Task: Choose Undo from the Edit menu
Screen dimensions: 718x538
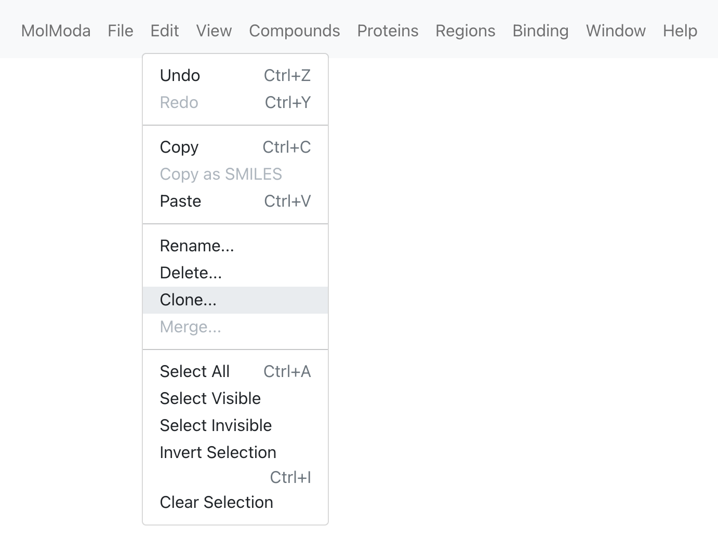Action: pyautogui.click(x=235, y=75)
